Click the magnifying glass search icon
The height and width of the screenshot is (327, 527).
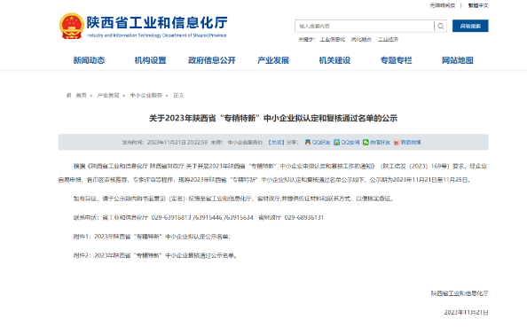(440, 26)
